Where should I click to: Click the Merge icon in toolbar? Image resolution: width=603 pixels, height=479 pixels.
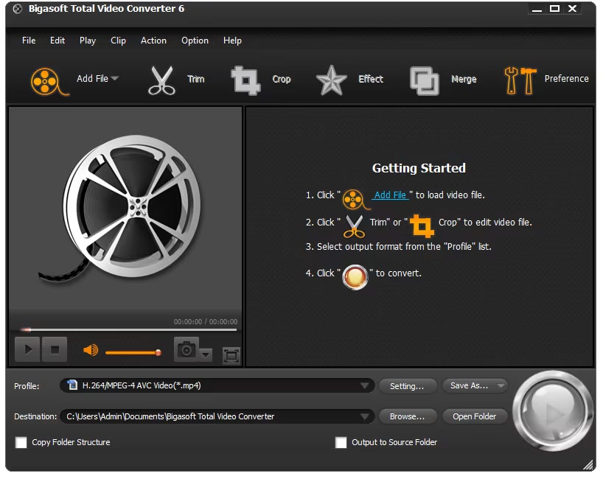tap(424, 80)
